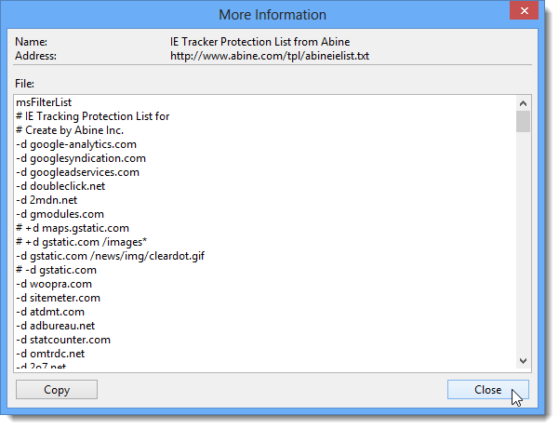Click the '# +d gstatic.com /images*' line
This screenshot has width=559, height=429.
pyautogui.click(x=81, y=242)
